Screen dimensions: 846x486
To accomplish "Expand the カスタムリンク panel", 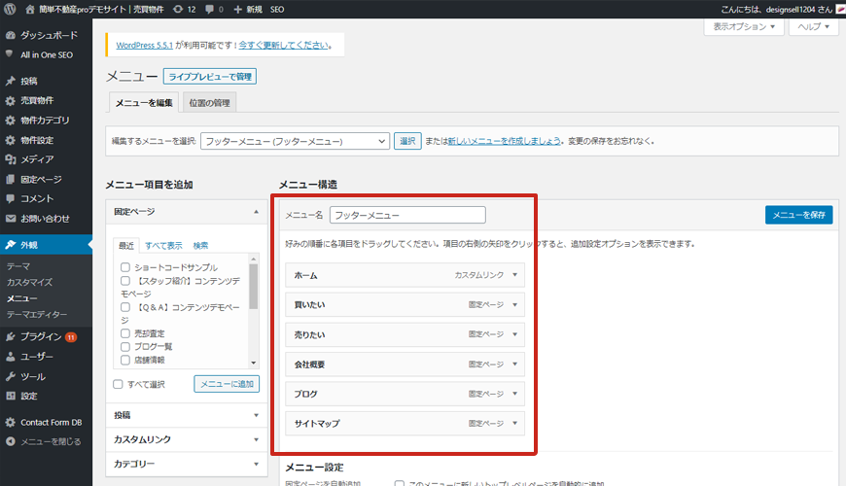I will pos(185,439).
